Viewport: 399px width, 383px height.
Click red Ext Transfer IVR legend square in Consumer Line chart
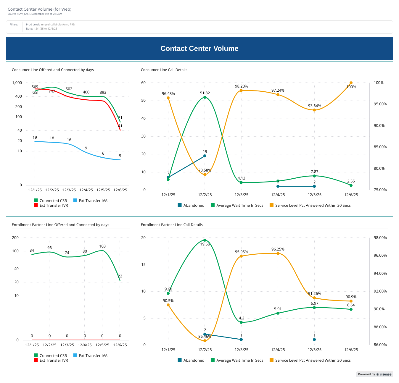tap(36, 205)
